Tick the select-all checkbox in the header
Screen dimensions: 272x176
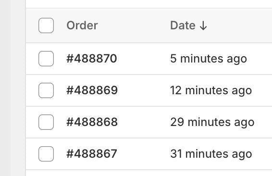click(x=46, y=25)
